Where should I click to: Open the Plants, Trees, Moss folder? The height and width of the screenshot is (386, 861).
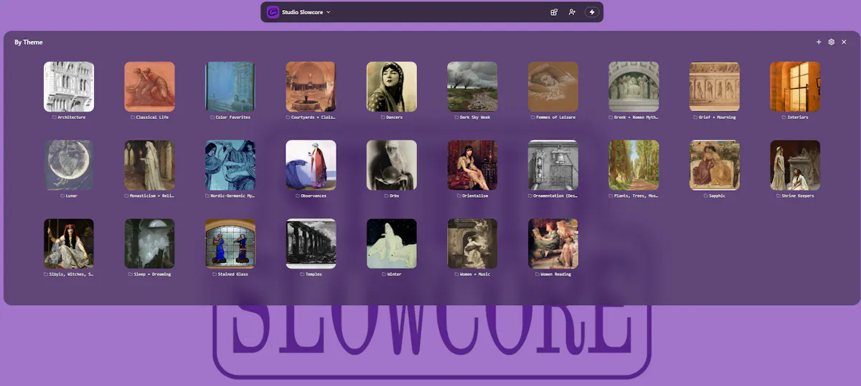634,165
